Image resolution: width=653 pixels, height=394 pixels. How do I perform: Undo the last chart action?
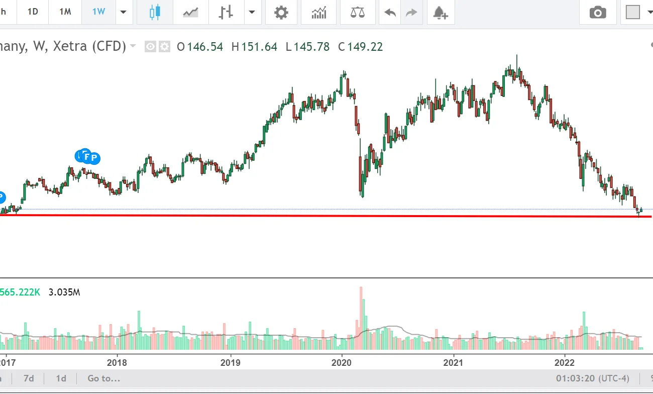coord(390,13)
